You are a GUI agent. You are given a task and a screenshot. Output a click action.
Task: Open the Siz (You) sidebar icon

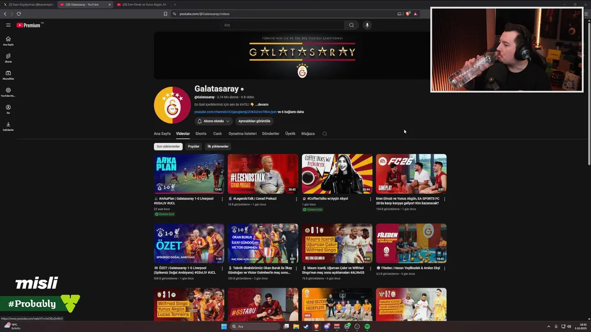click(x=8, y=109)
